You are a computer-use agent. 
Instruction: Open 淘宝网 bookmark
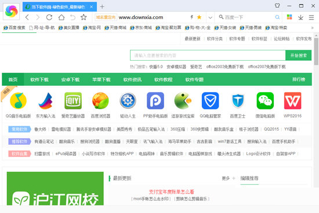tap(92, 28)
